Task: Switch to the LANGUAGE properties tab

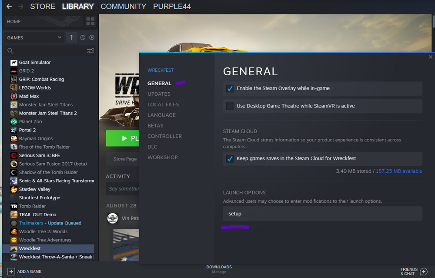Action: [x=161, y=115]
